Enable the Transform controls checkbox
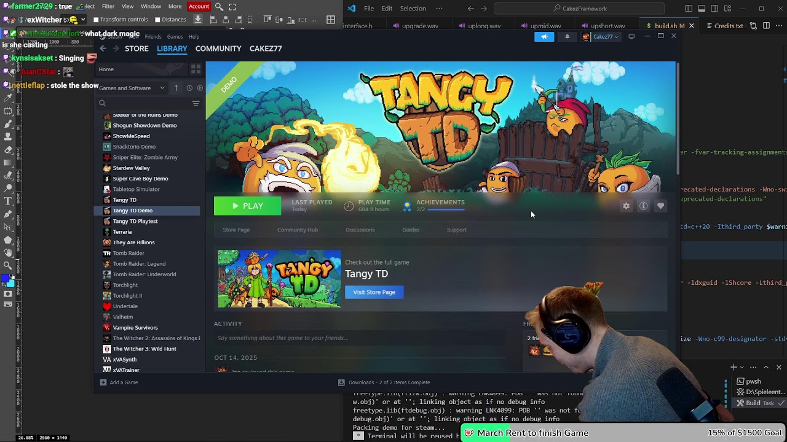 click(97, 20)
